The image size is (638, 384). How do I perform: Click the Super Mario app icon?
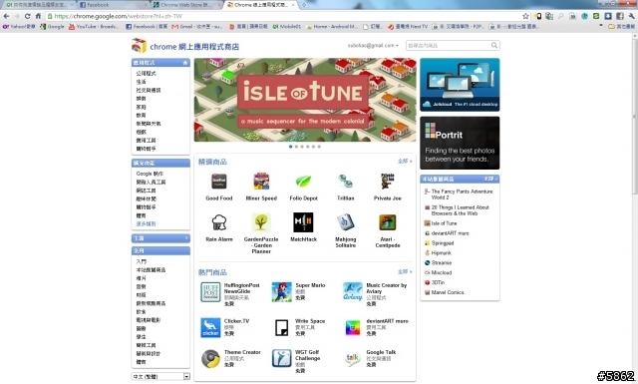tap(281, 292)
